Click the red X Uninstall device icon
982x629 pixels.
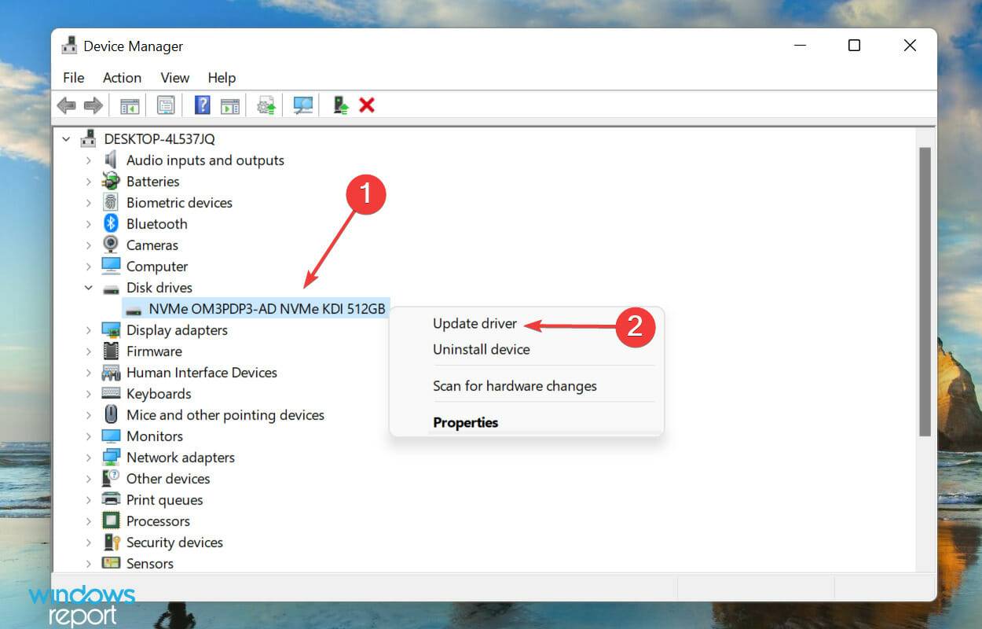pos(367,105)
